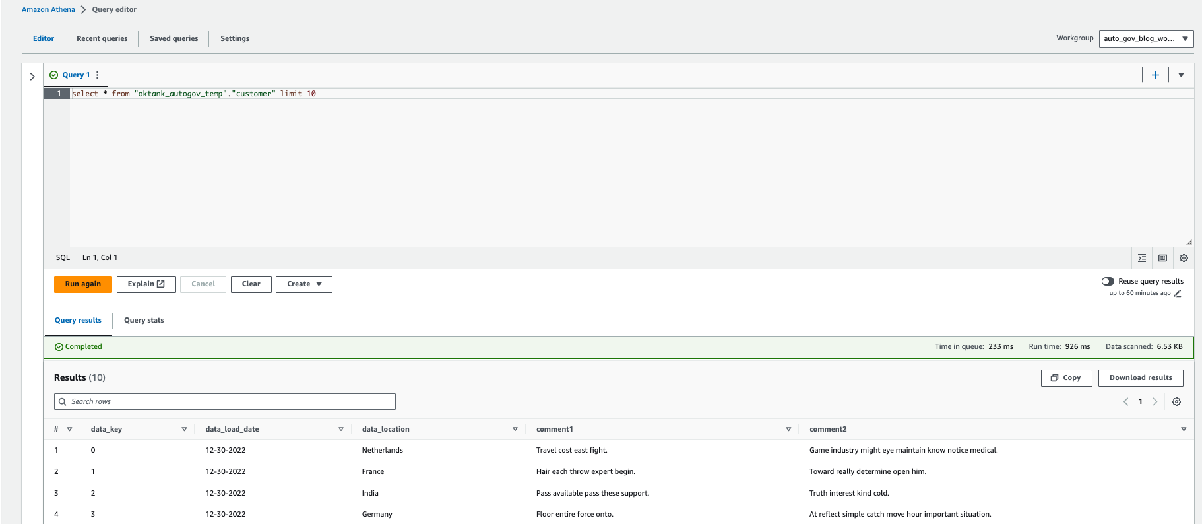The image size is (1202, 524).
Task: Click the 'Travel cost east fight.' cell
Action: click(572, 451)
